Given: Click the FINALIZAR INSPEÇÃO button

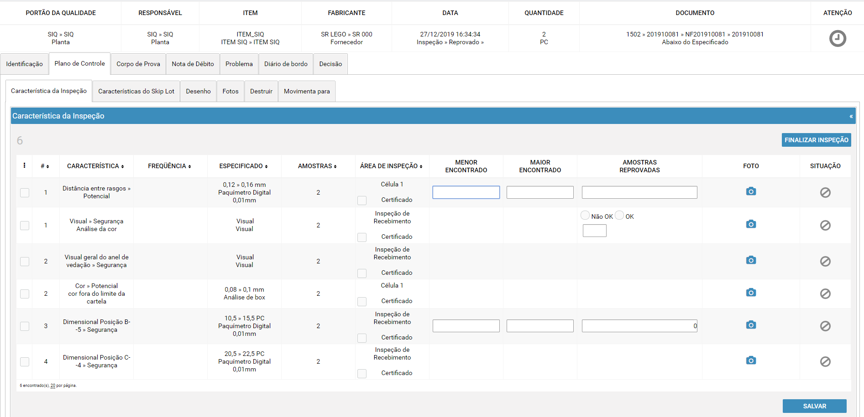Looking at the screenshot, I should [x=816, y=140].
